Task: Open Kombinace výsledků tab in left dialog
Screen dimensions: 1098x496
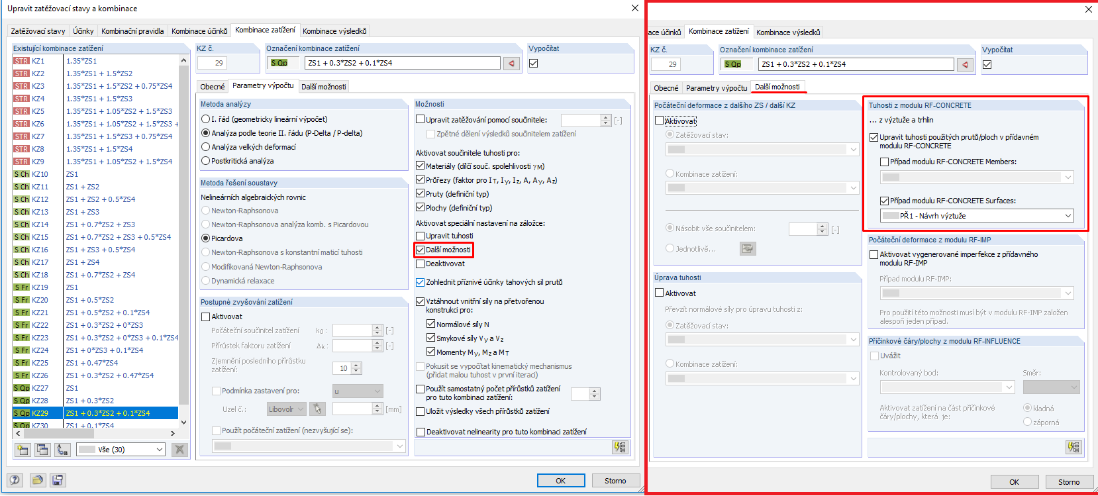Action: point(334,31)
